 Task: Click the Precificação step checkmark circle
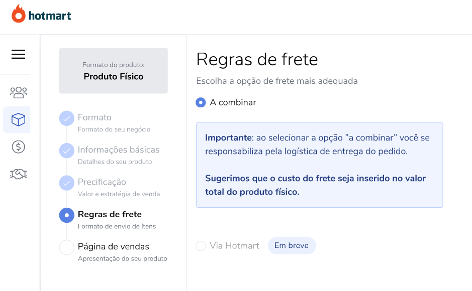pyautogui.click(x=67, y=183)
